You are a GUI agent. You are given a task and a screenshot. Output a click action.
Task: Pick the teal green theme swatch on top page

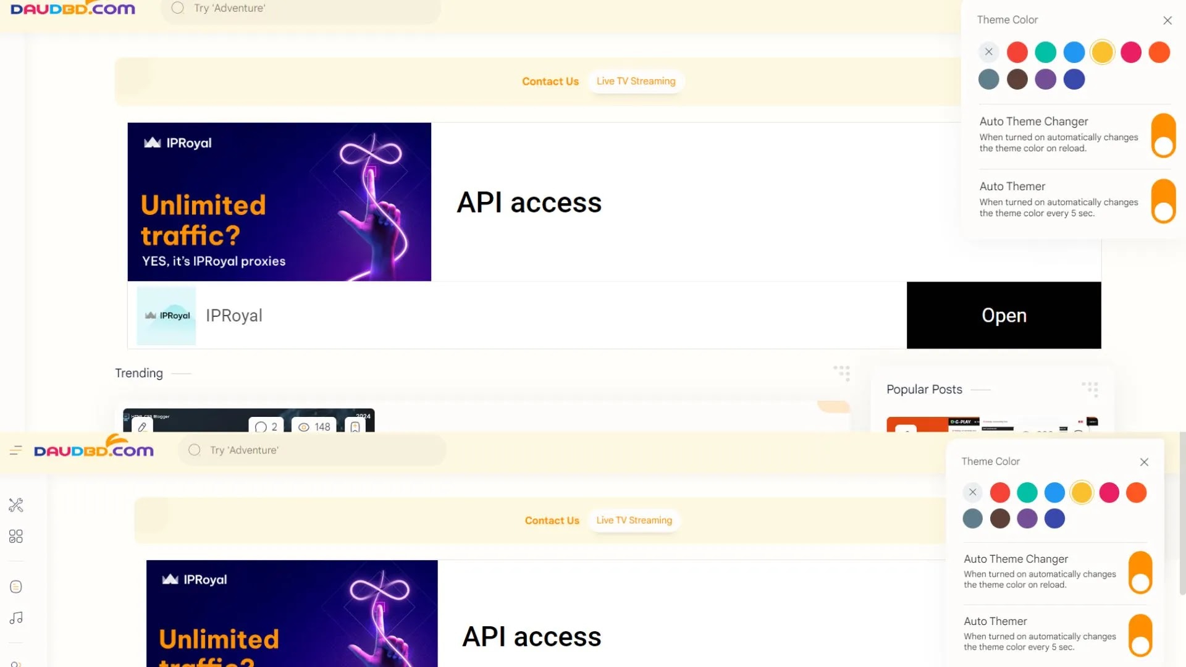coord(1046,52)
